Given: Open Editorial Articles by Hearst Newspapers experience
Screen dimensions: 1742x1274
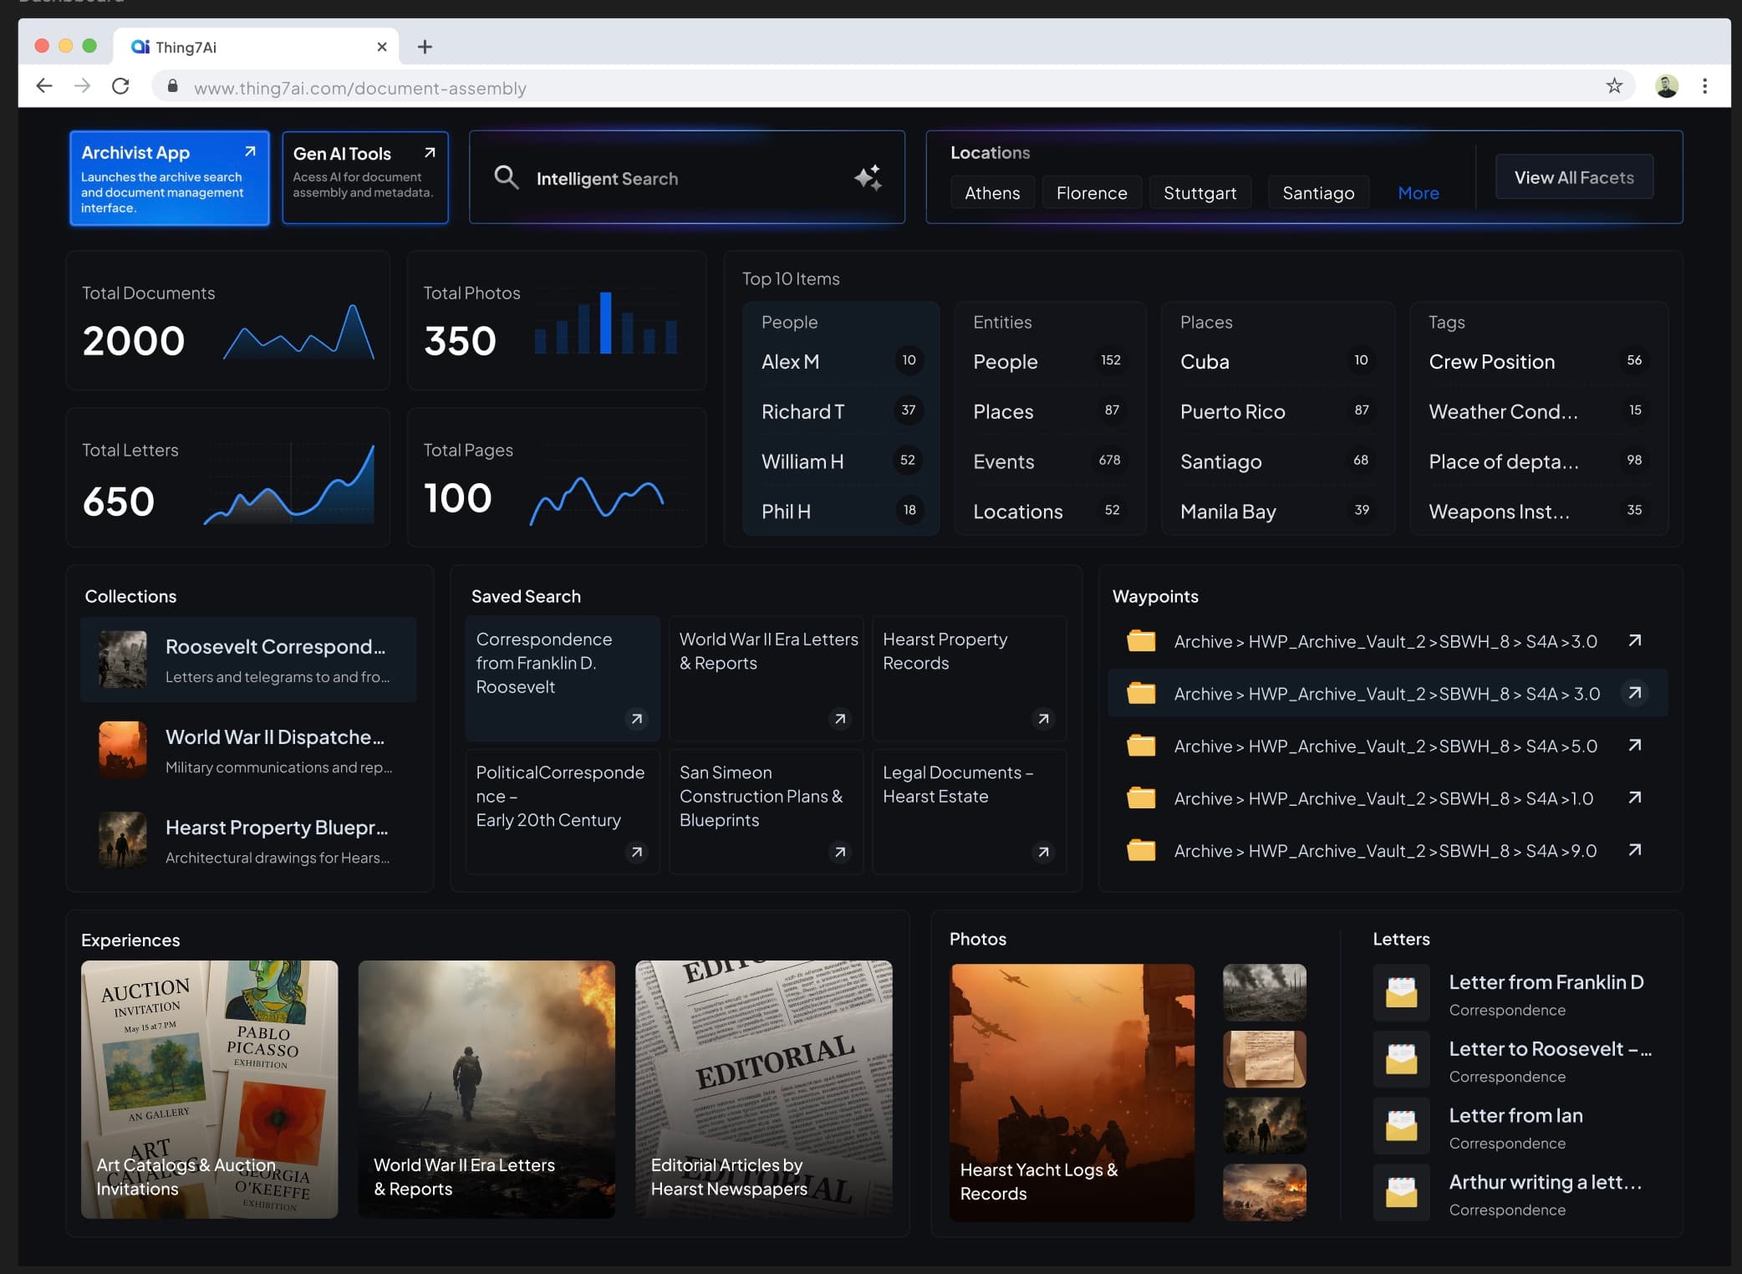Looking at the screenshot, I should click(764, 1089).
